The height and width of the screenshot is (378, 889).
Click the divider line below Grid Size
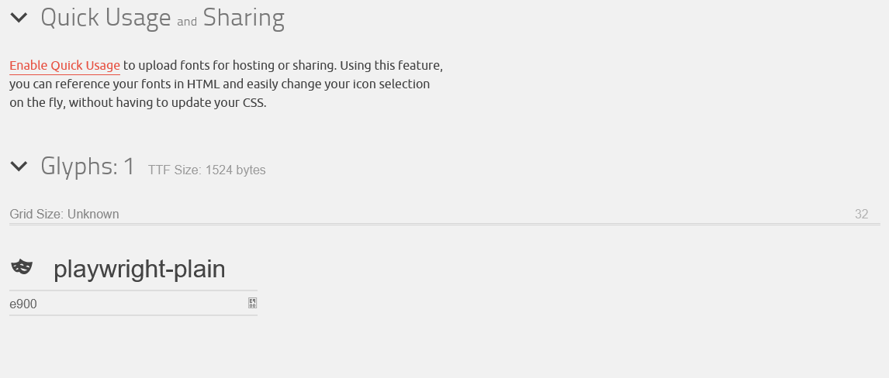444,225
